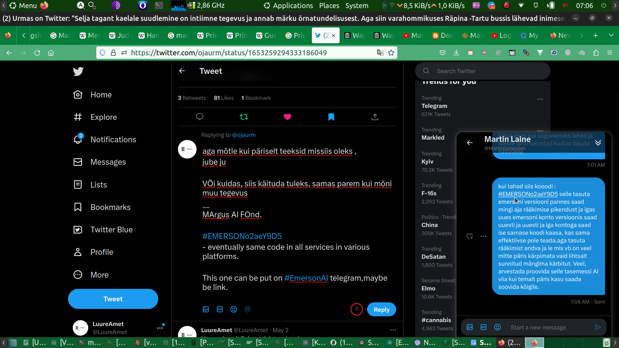
Task: Open the LuureAmet account switcher dots
Action: (160, 328)
